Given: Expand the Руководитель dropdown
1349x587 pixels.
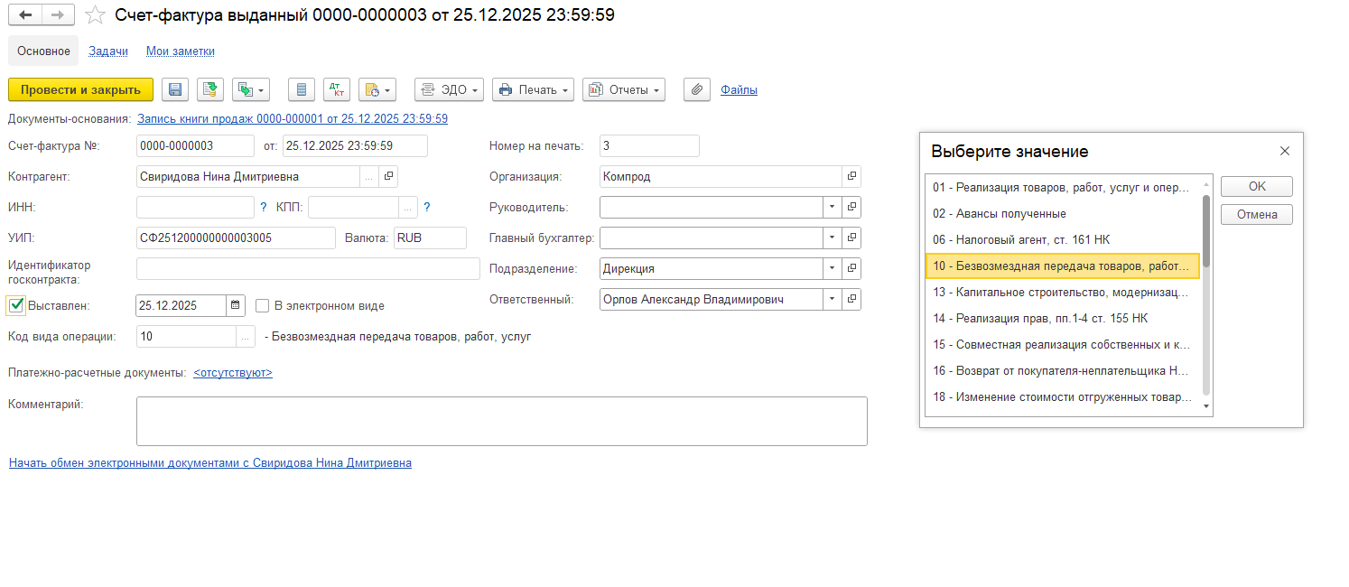Looking at the screenshot, I should [831, 208].
